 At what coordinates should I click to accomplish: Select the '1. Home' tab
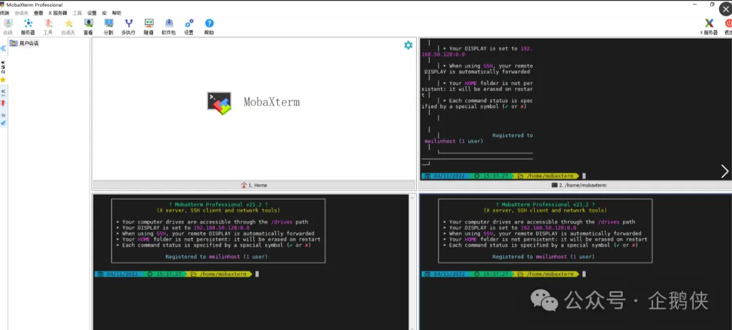(x=254, y=185)
